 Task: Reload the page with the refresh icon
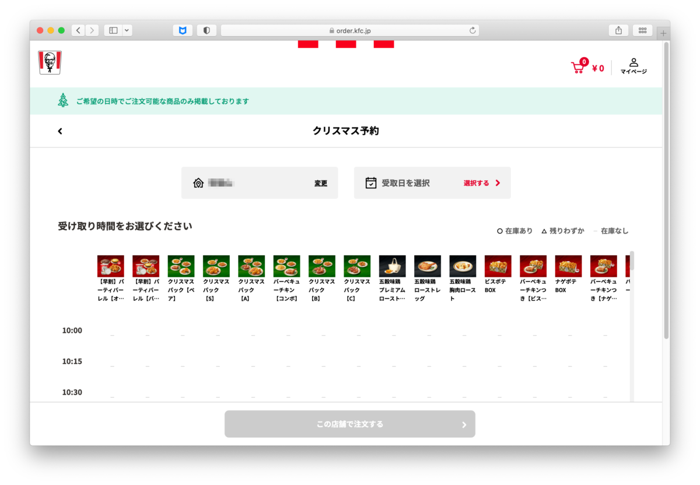point(471,30)
